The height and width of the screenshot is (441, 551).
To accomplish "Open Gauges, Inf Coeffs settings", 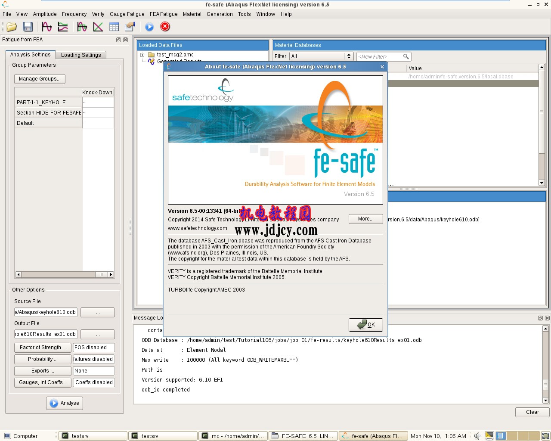I will (43, 382).
